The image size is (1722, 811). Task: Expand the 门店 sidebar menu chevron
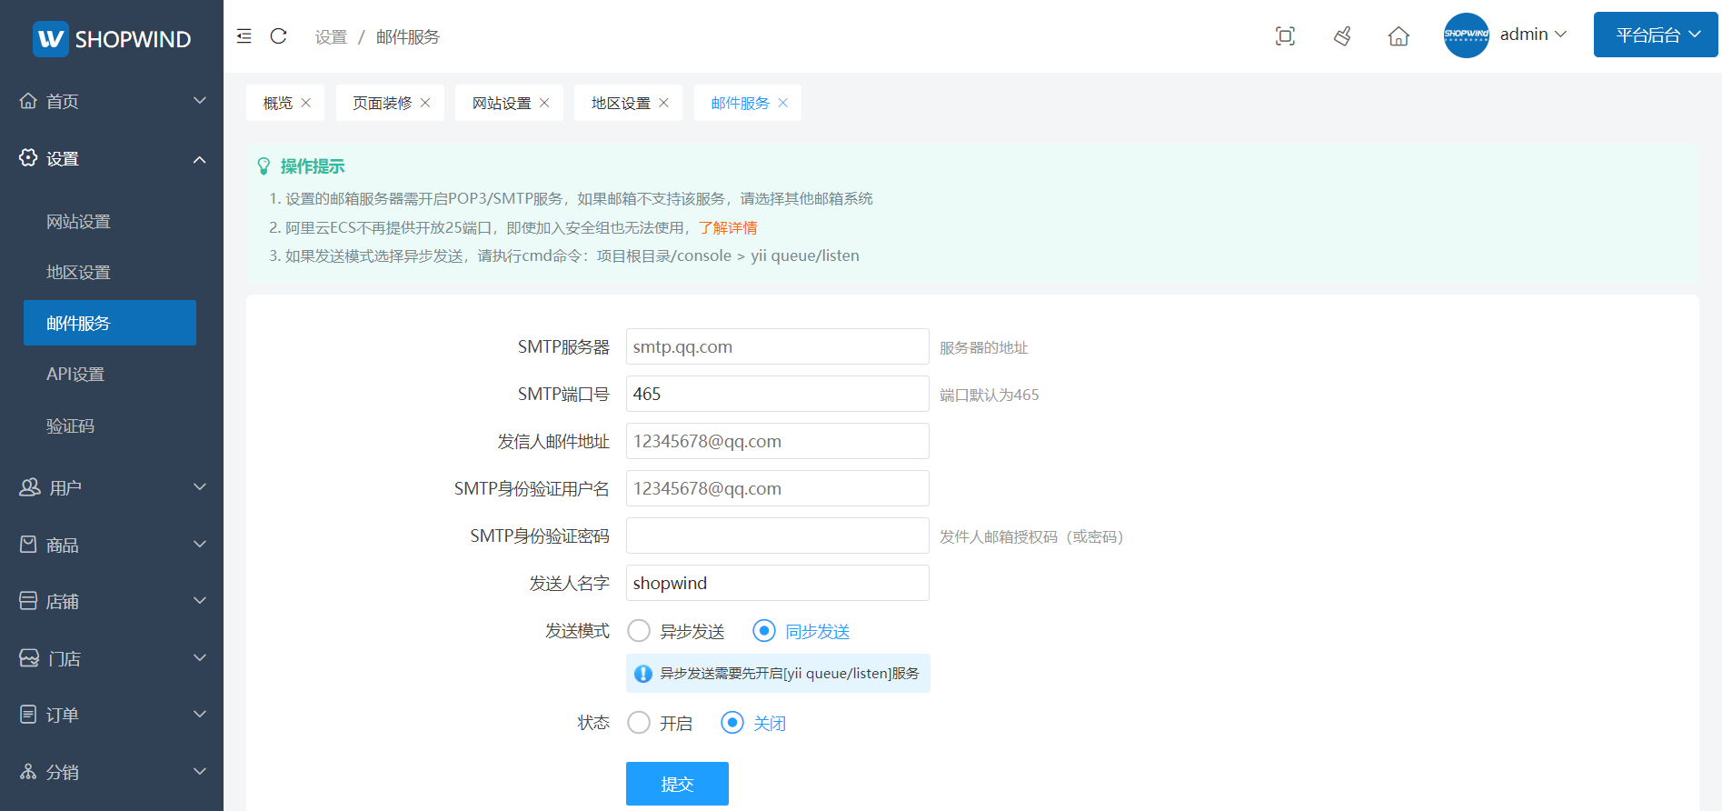click(x=200, y=658)
